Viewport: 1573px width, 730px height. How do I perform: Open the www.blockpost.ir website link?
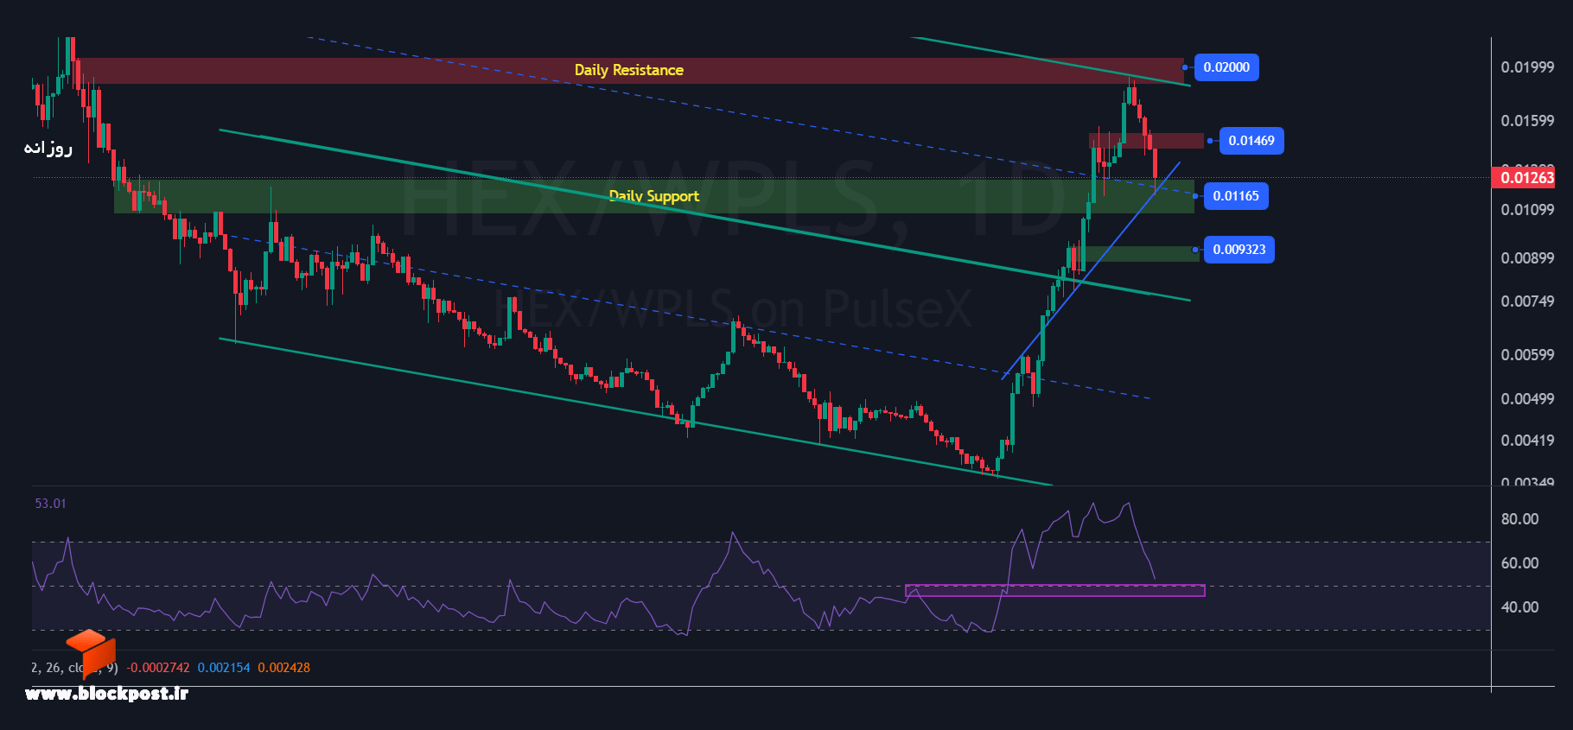coord(106,693)
